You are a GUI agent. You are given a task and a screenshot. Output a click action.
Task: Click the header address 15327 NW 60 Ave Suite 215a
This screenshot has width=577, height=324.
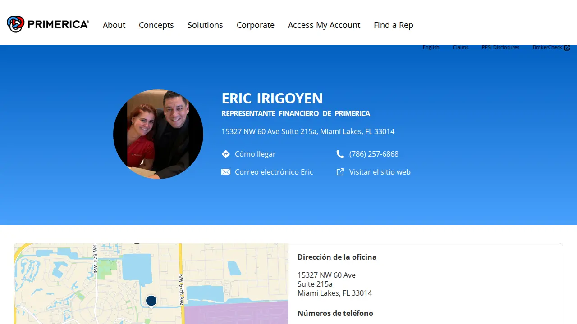click(x=308, y=131)
